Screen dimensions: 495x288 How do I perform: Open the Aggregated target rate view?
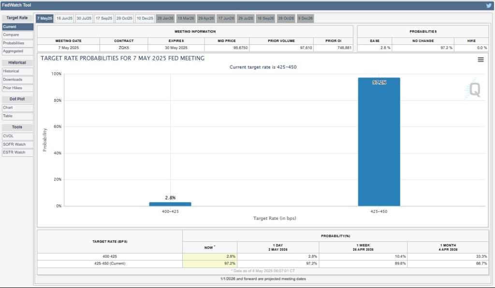click(x=17, y=51)
